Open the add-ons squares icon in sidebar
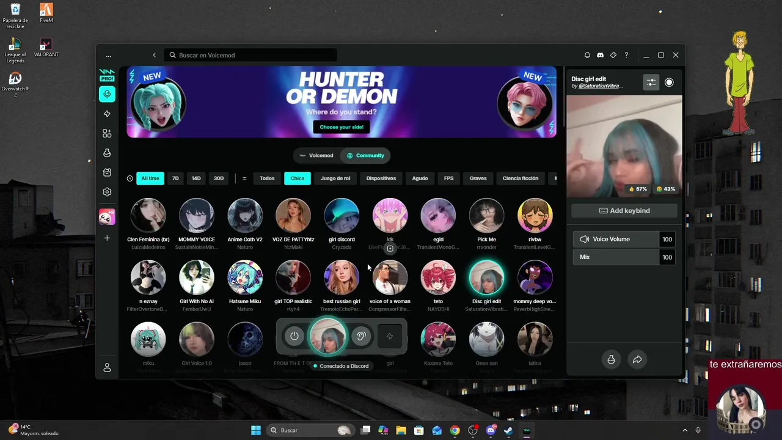 pos(107,133)
